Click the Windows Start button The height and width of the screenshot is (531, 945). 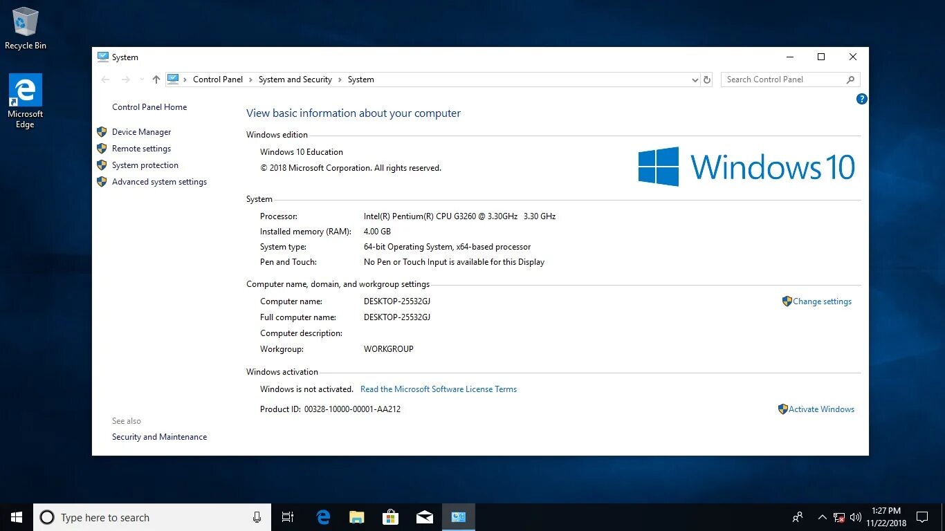(x=17, y=517)
